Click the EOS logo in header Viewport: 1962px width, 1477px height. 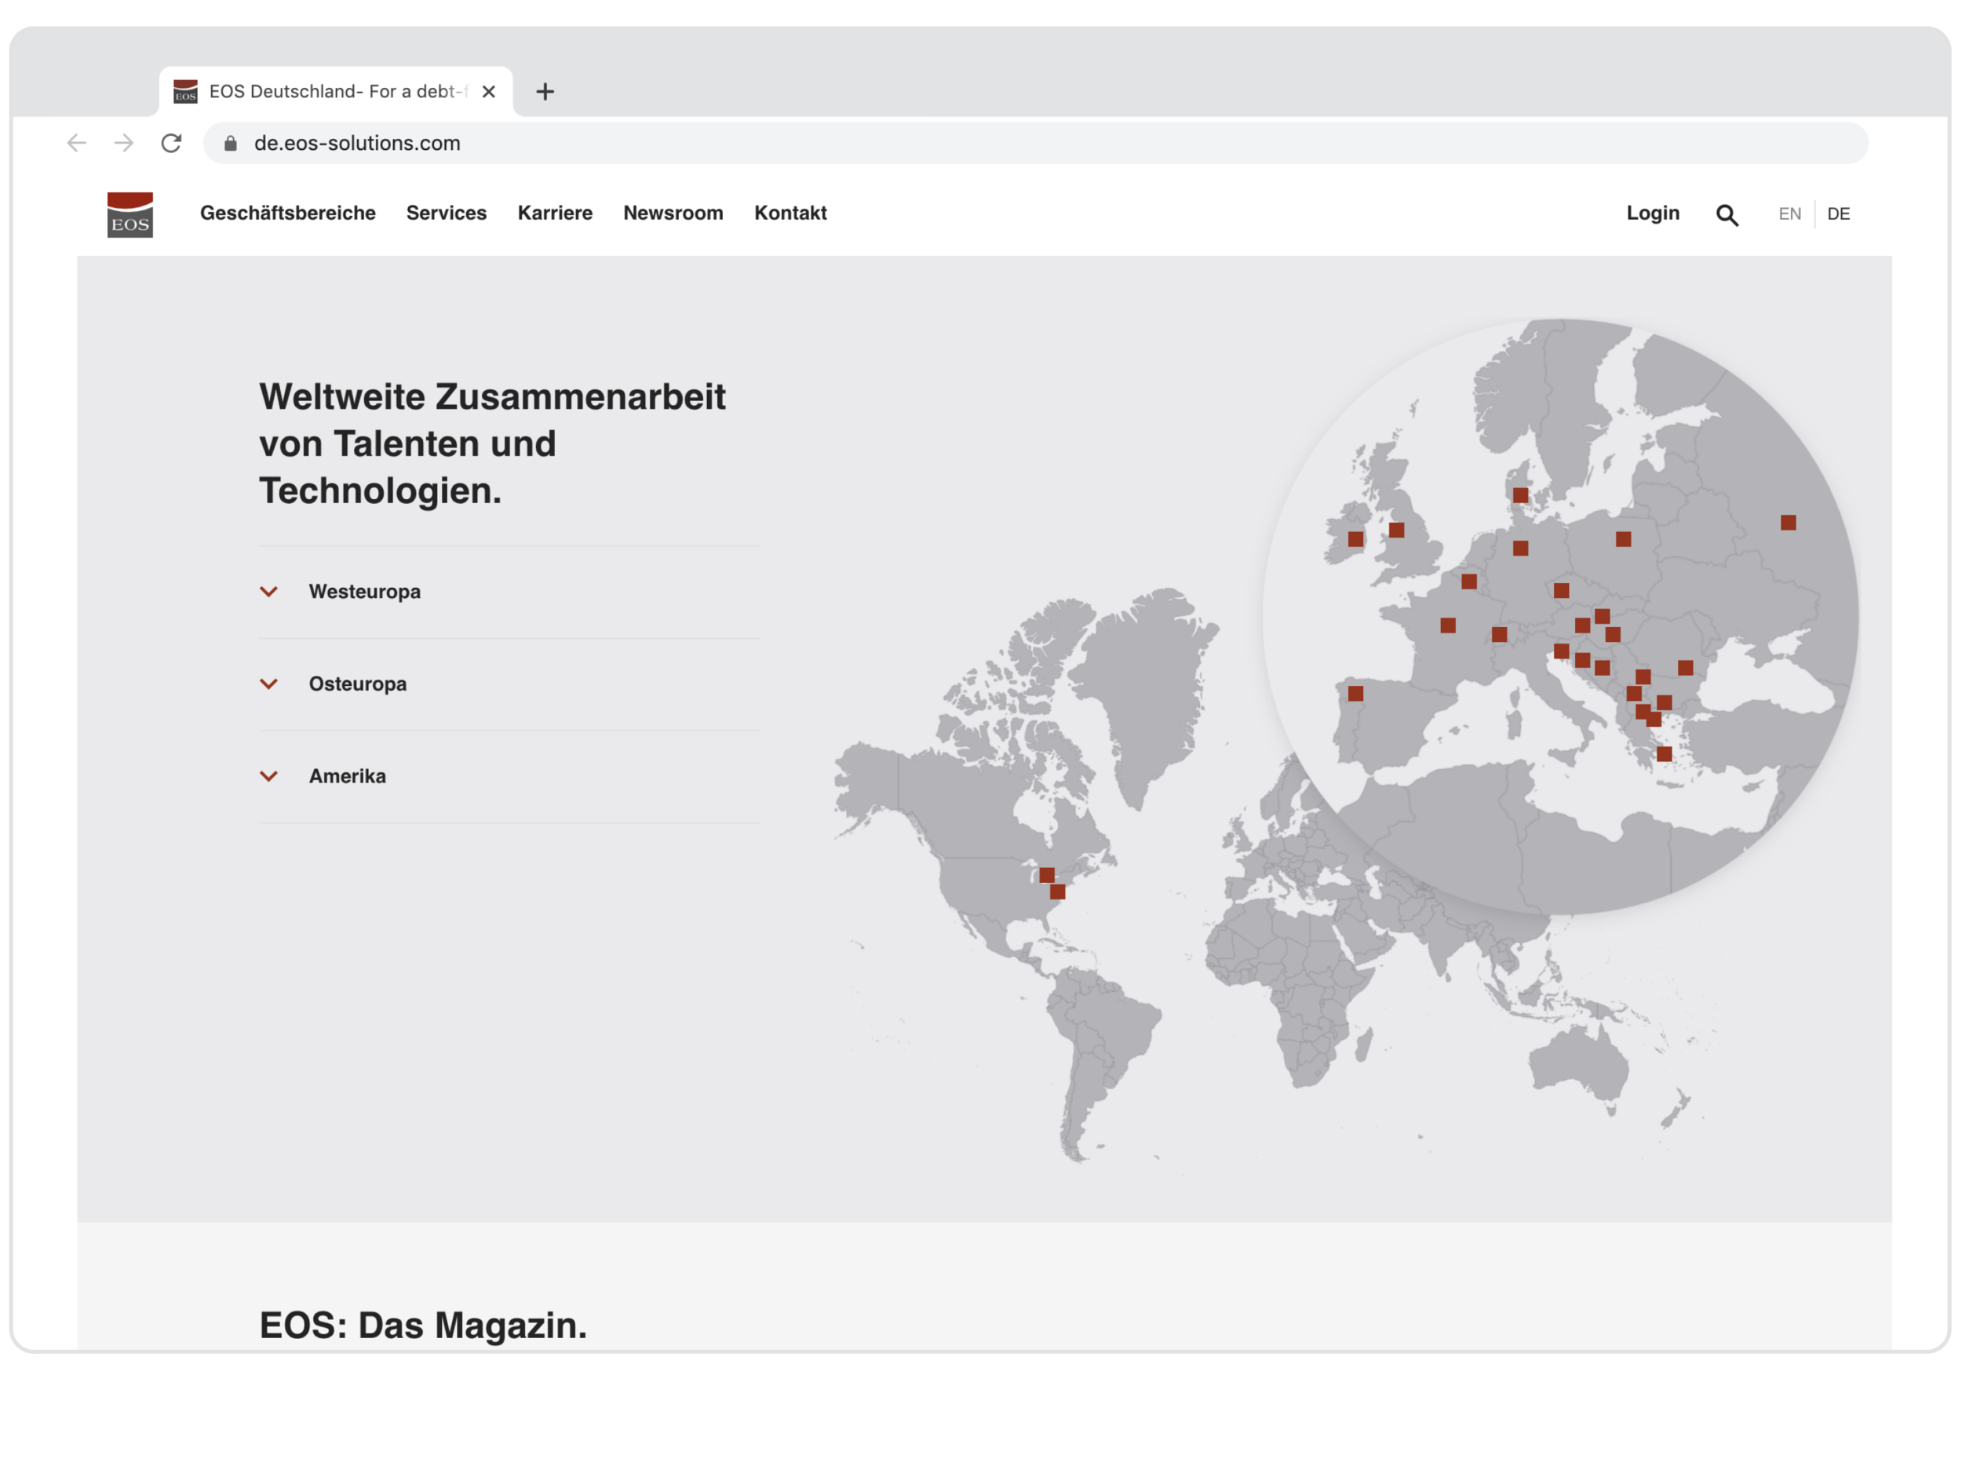point(129,215)
